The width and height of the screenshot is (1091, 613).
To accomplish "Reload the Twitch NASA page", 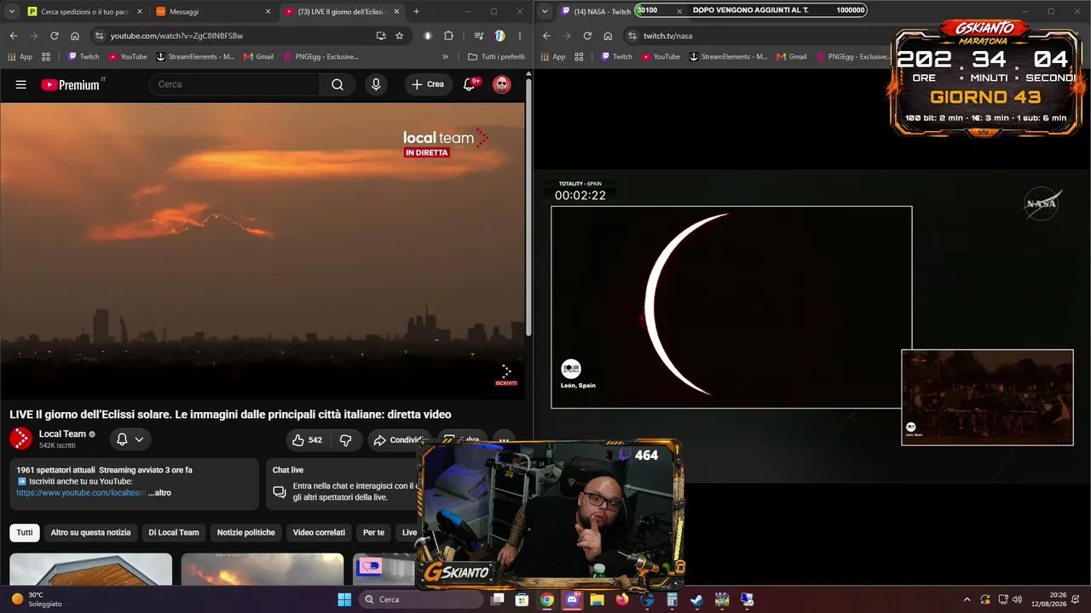I will click(x=587, y=36).
